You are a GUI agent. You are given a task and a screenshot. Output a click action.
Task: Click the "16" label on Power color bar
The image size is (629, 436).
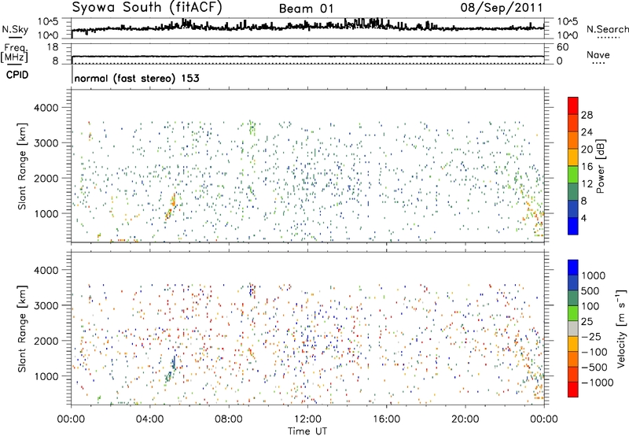pos(587,167)
